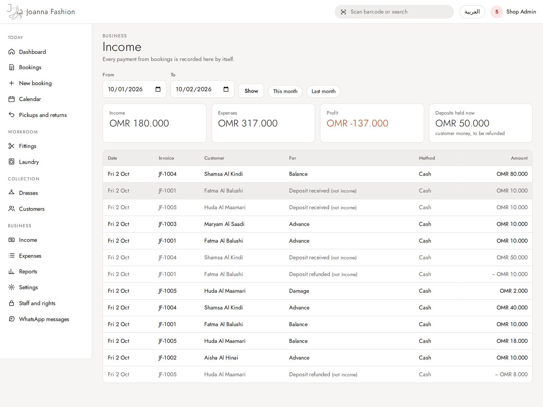Click the Joanna Fashion logo
The height and width of the screenshot is (407, 543).
41,12
